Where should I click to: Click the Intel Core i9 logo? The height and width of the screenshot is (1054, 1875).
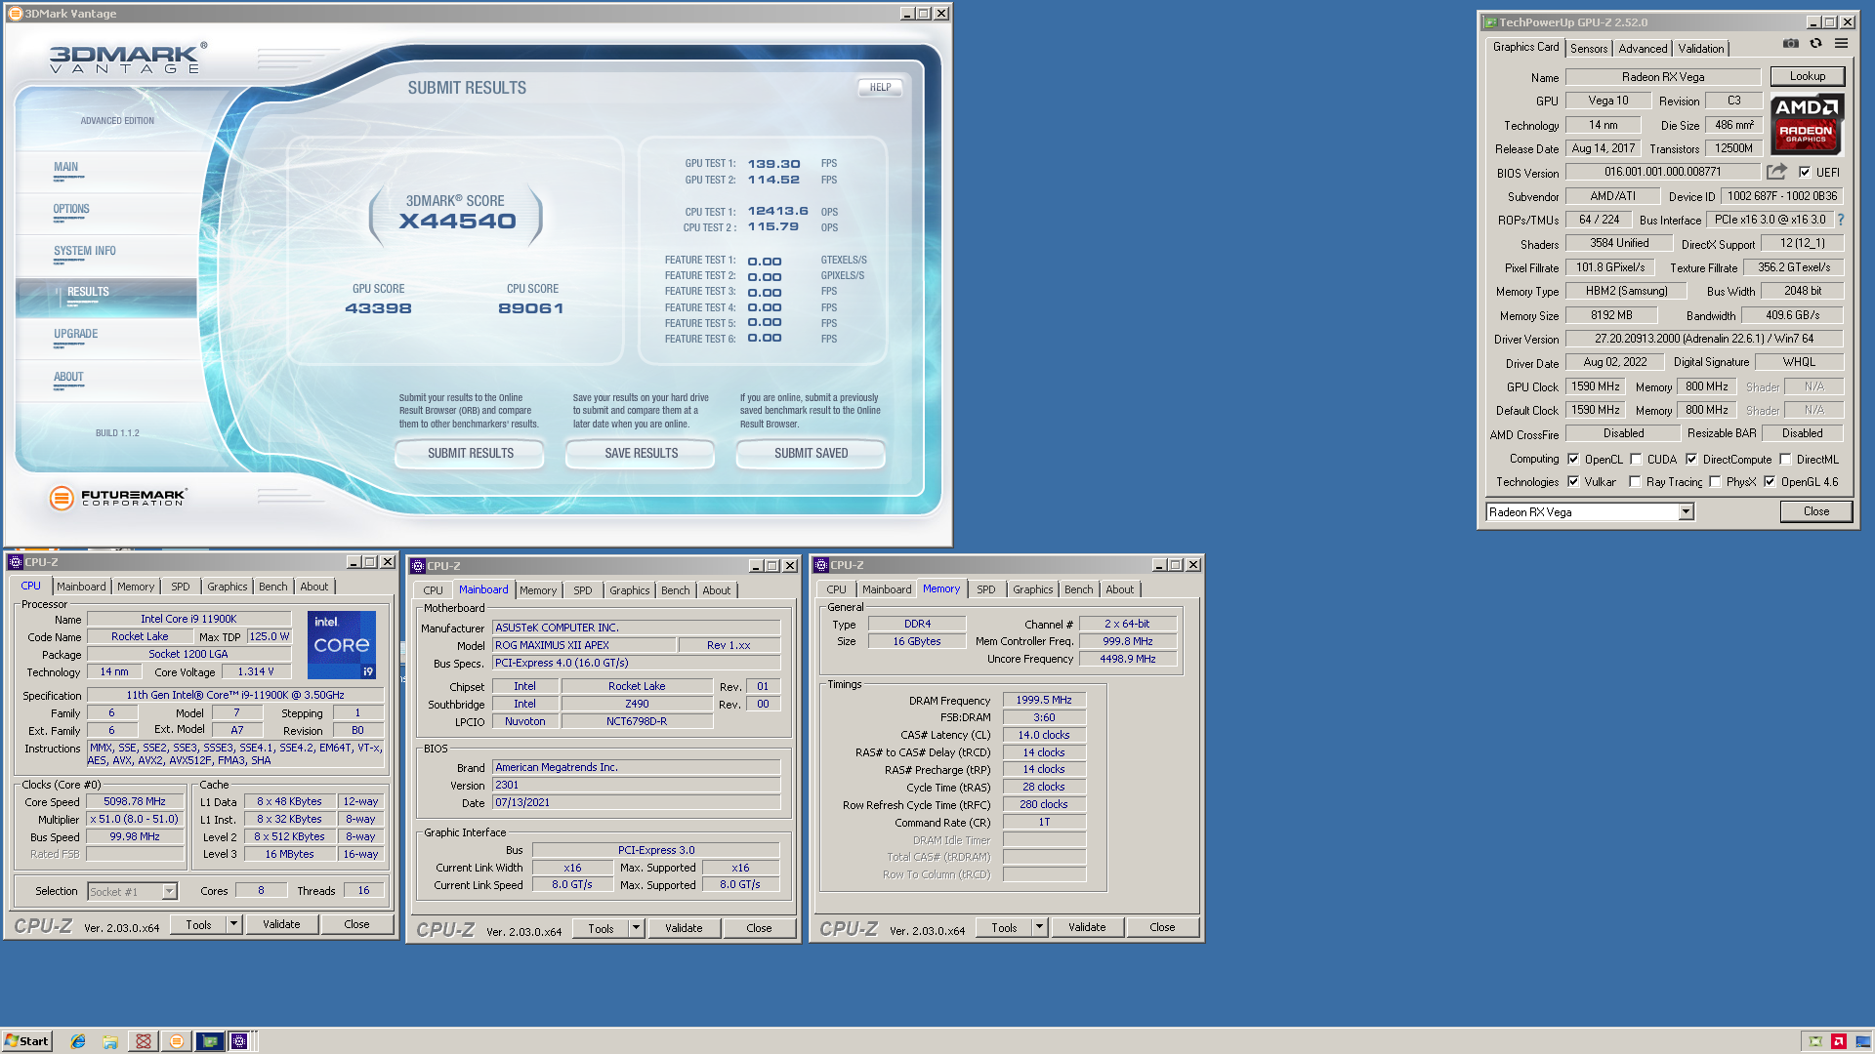pos(342,644)
